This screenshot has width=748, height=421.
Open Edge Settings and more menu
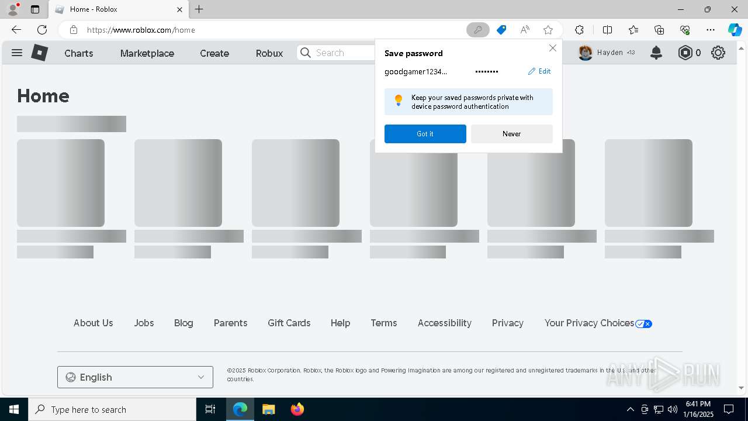click(711, 30)
